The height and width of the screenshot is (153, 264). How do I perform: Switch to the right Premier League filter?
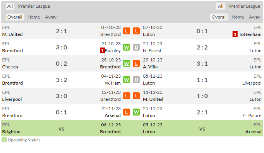[244, 6]
